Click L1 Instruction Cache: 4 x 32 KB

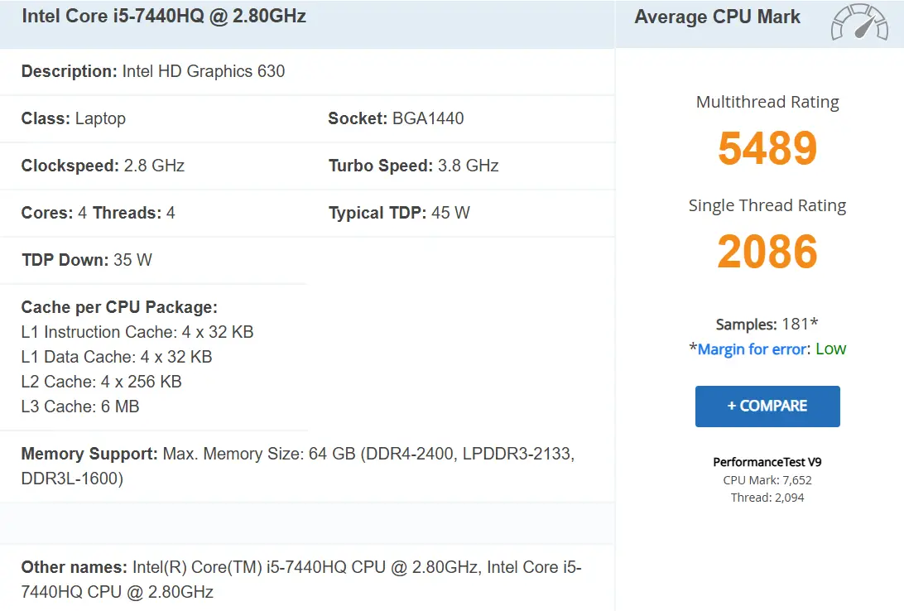click(x=137, y=332)
